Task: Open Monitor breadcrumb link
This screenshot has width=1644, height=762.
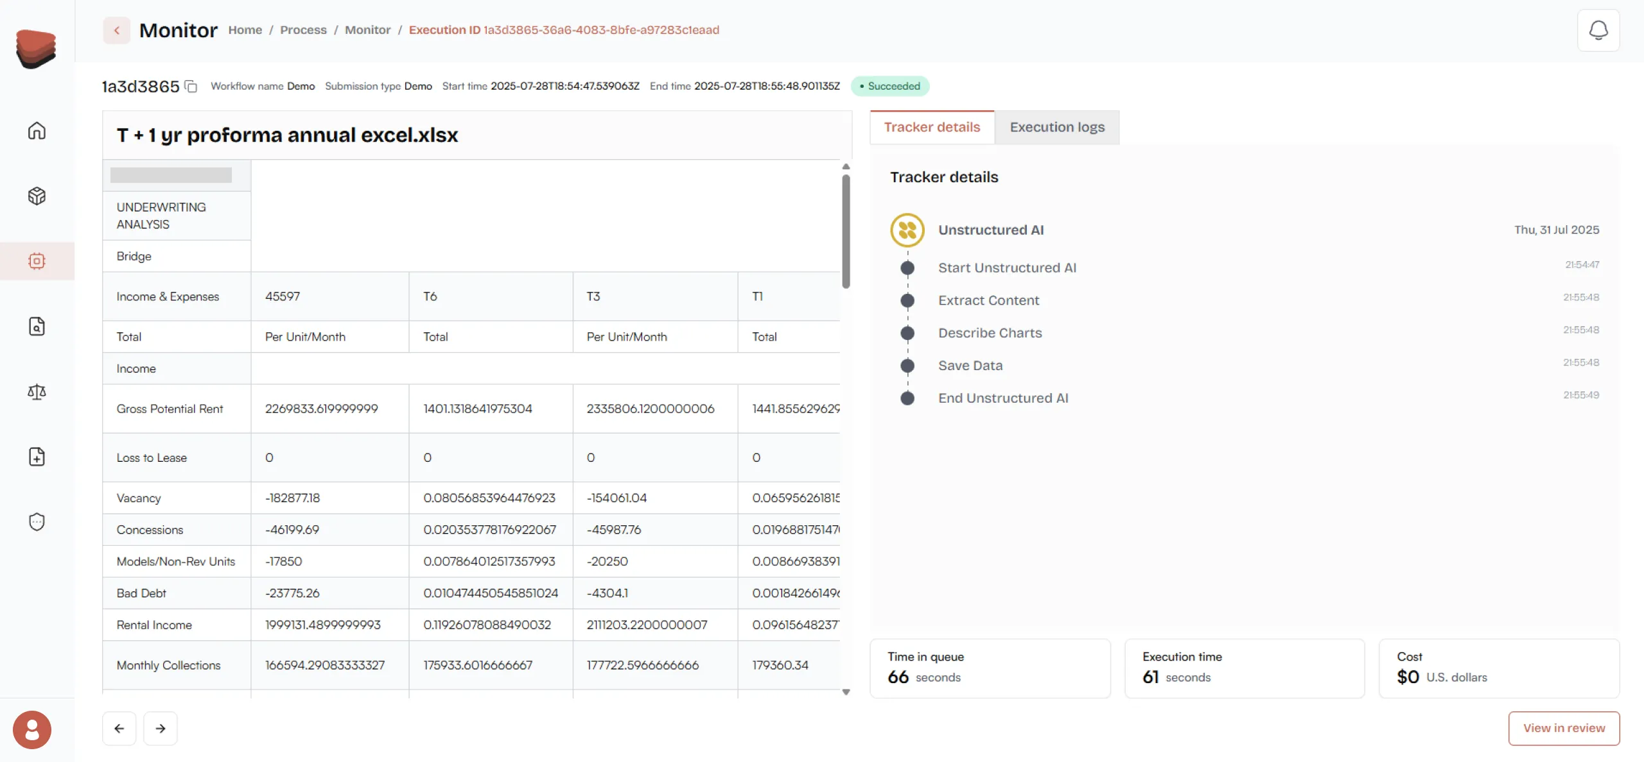Action: pos(367,30)
